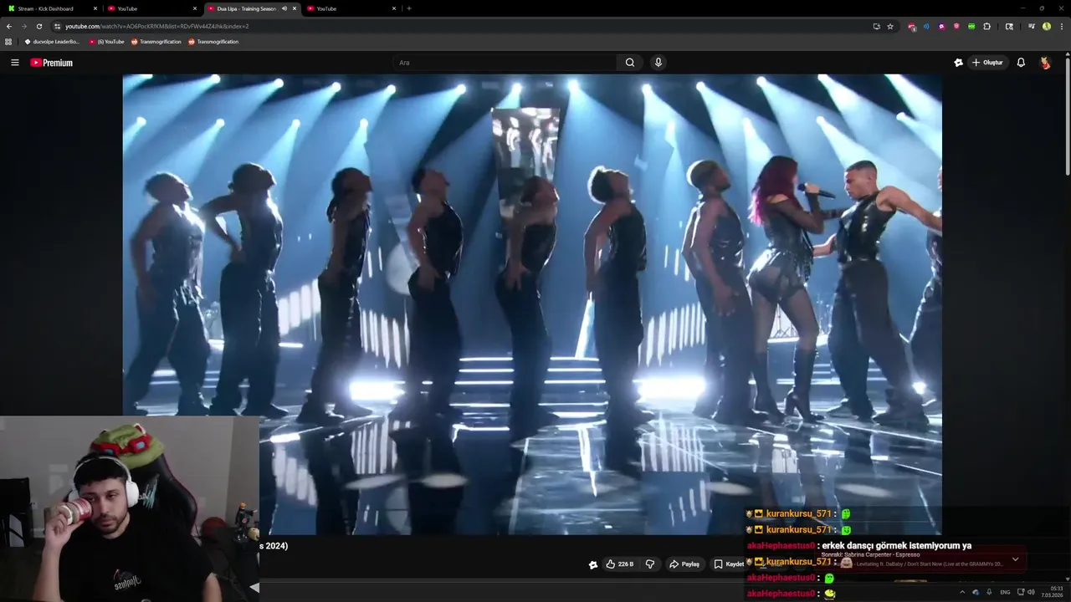Click the sparkle icon left of like button

click(593, 564)
